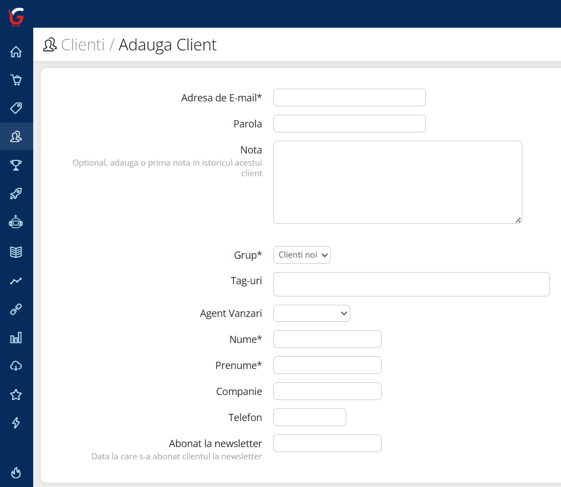Open the Grup dropdown showing Clienti noi
Screen dimensions: 561x487
click(x=302, y=255)
